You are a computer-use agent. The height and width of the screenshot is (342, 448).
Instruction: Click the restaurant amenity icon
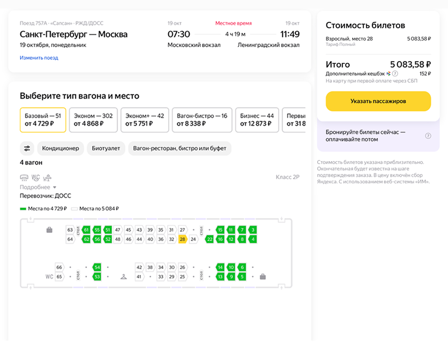[x=47, y=177]
